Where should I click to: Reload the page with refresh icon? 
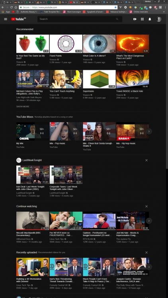[x=12, y=7]
